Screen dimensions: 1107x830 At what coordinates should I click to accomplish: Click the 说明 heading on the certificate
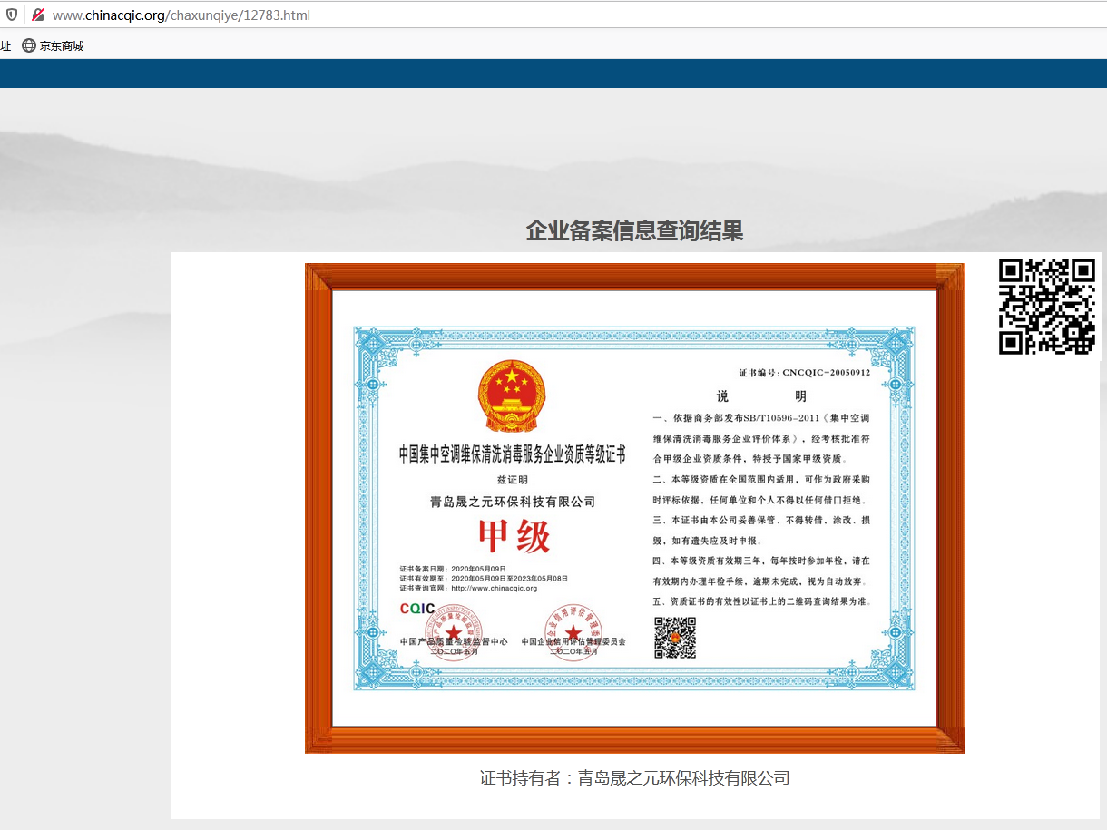[x=761, y=396]
